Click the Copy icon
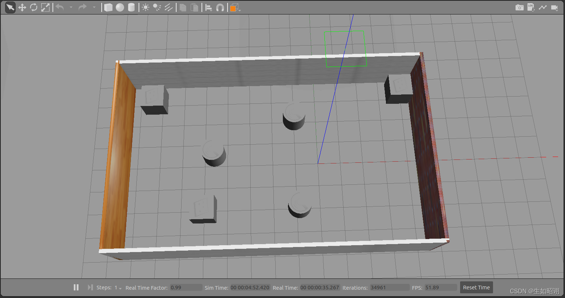The width and height of the screenshot is (565, 298). [183, 7]
